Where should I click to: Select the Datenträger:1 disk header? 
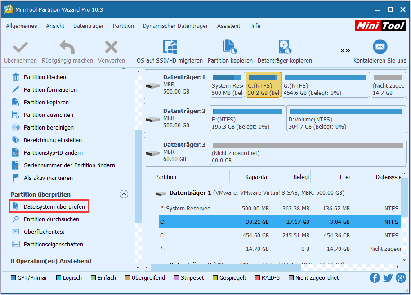176,85
